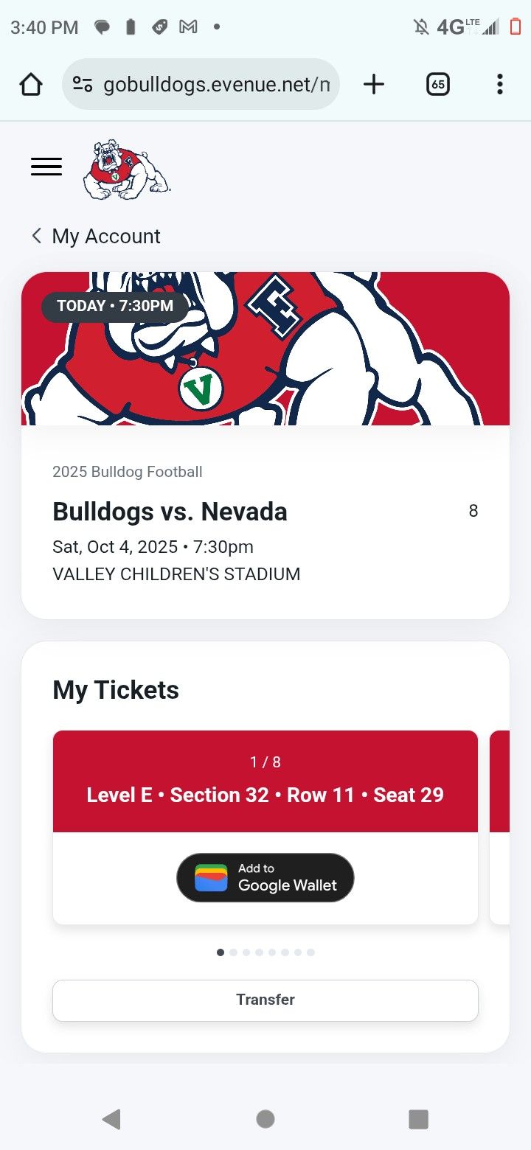Select the second ticket carousel dot
Image resolution: width=531 pixels, height=1150 pixels.
[x=234, y=952]
